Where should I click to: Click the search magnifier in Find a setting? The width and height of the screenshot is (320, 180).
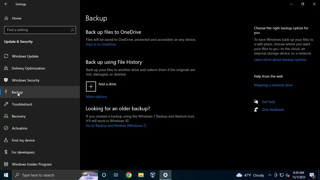pos(72,30)
